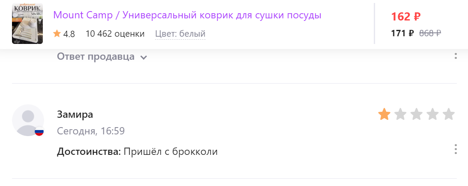Viewport: 468px width, 186px height.
Task: Open three-dot menu beside Ответ продавца
Action: point(456,56)
